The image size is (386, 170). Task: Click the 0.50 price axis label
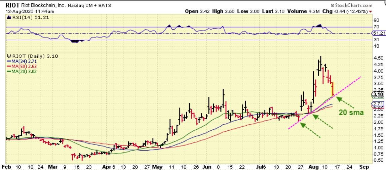click(x=379, y=160)
